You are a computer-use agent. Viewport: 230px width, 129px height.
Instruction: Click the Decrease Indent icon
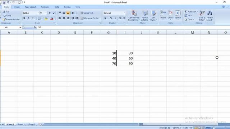point(73,18)
